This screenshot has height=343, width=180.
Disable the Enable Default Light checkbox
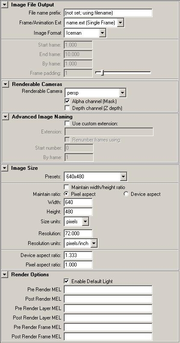(x=67, y=281)
